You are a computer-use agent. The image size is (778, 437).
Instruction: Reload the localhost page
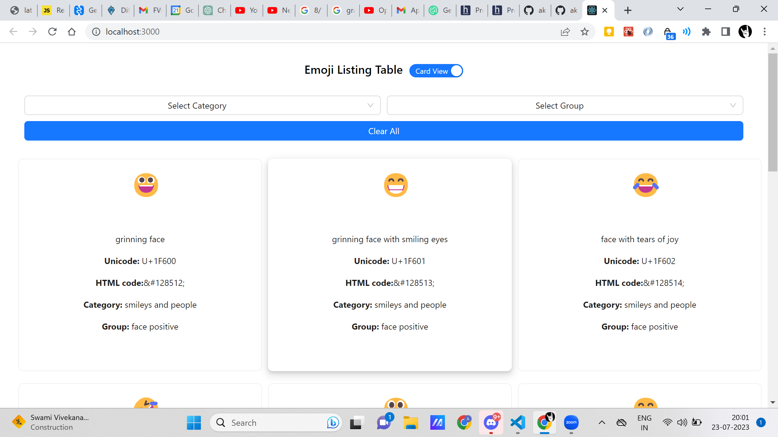pyautogui.click(x=52, y=32)
